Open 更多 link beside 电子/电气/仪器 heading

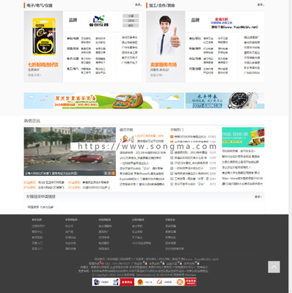pyautogui.click(x=138, y=4)
